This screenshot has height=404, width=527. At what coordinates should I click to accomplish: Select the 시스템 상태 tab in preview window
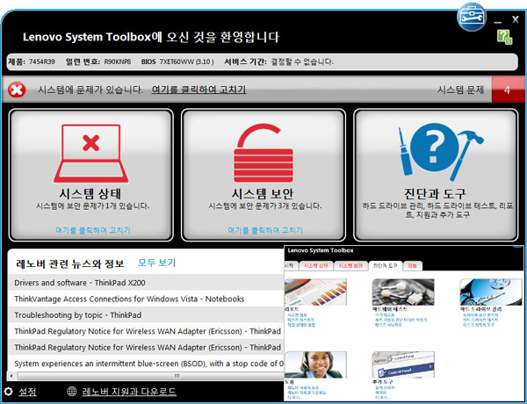pyautogui.click(x=315, y=265)
